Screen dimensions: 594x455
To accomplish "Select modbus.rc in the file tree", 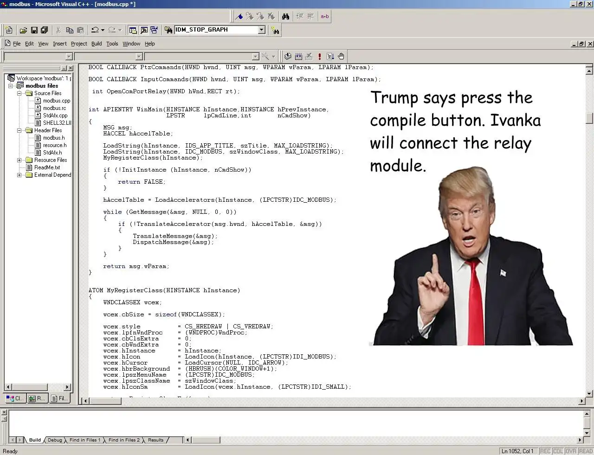I will tap(54, 108).
